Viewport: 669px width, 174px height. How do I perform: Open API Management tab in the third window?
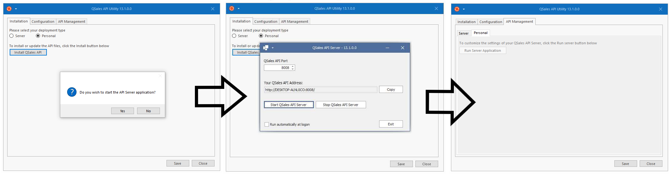519,22
